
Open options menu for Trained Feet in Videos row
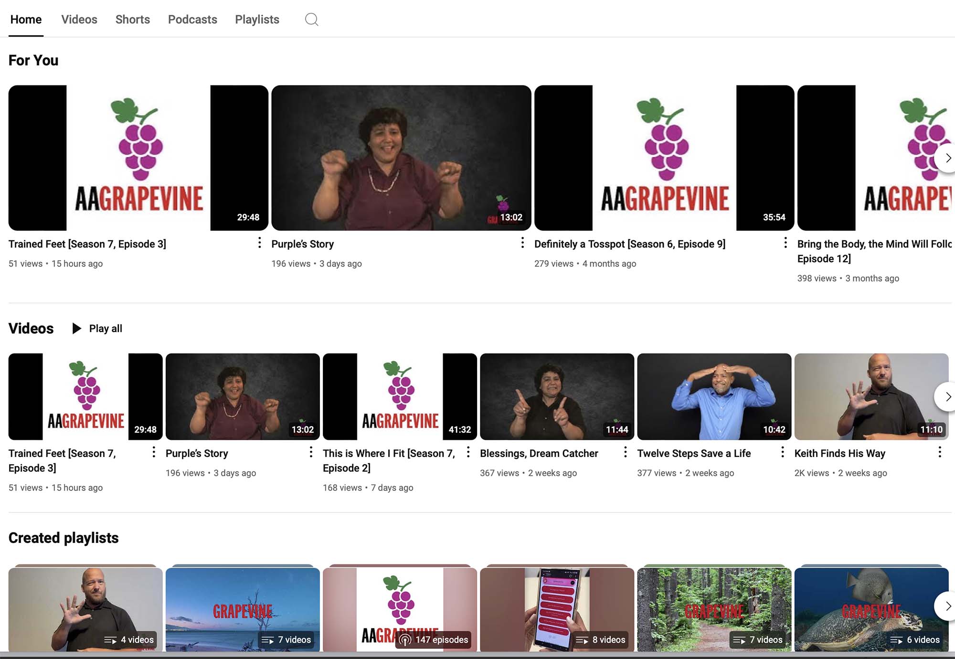pos(154,452)
